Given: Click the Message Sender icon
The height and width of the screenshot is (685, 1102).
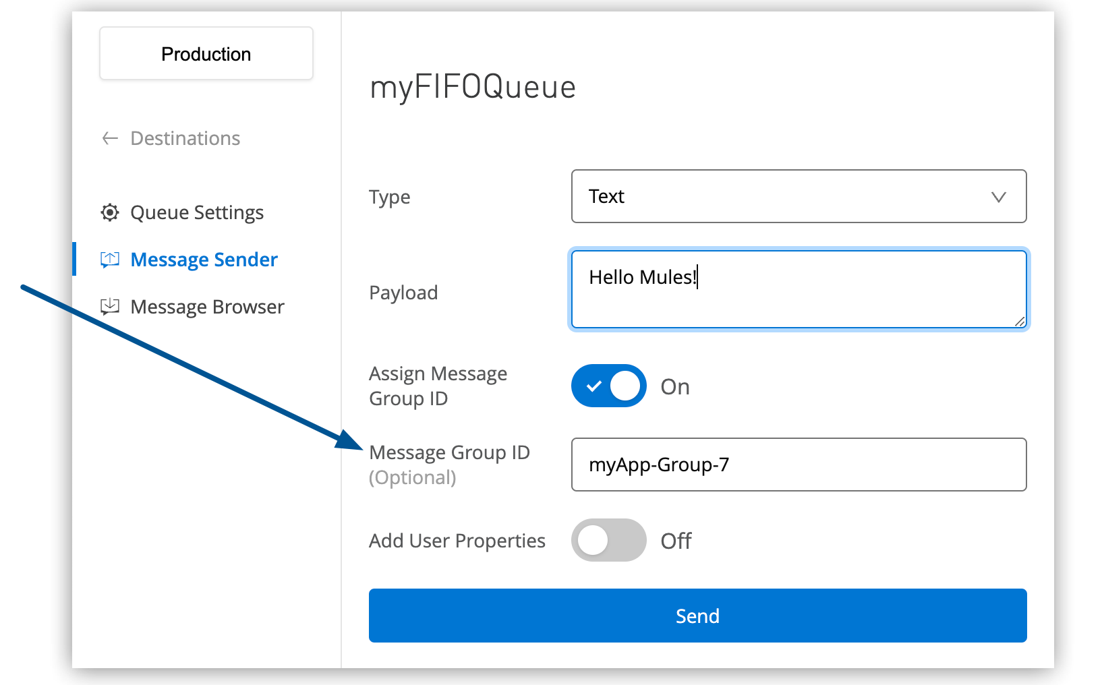Looking at the screenshot, I should click(109, 259).
